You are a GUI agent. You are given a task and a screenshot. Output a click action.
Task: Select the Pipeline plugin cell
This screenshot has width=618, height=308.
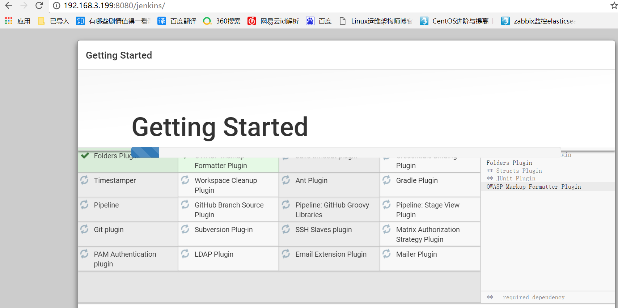(128, 209)
